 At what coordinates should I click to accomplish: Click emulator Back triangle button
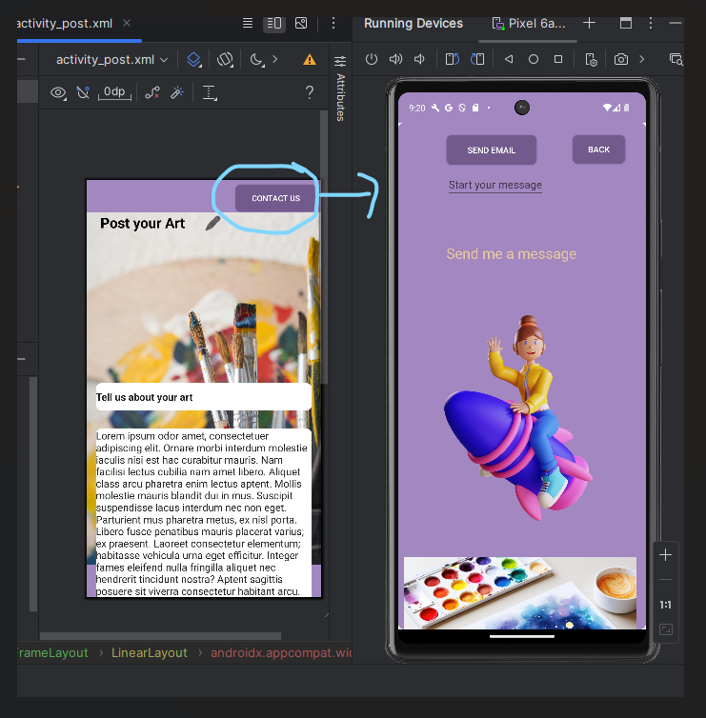click(x=509, y=59)
